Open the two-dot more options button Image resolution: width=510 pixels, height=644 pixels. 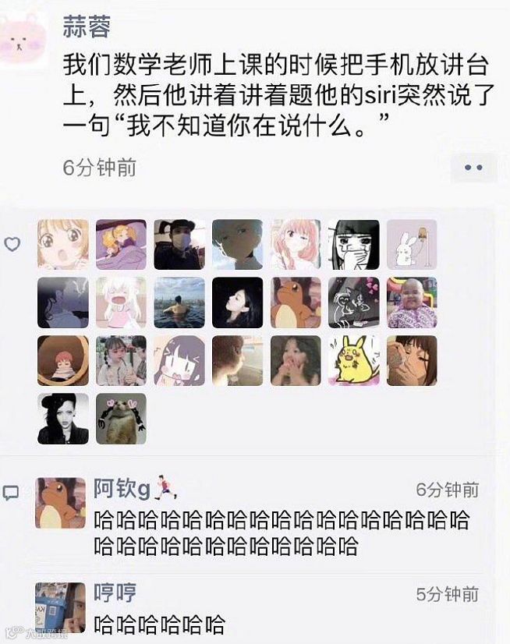point(473,168)
